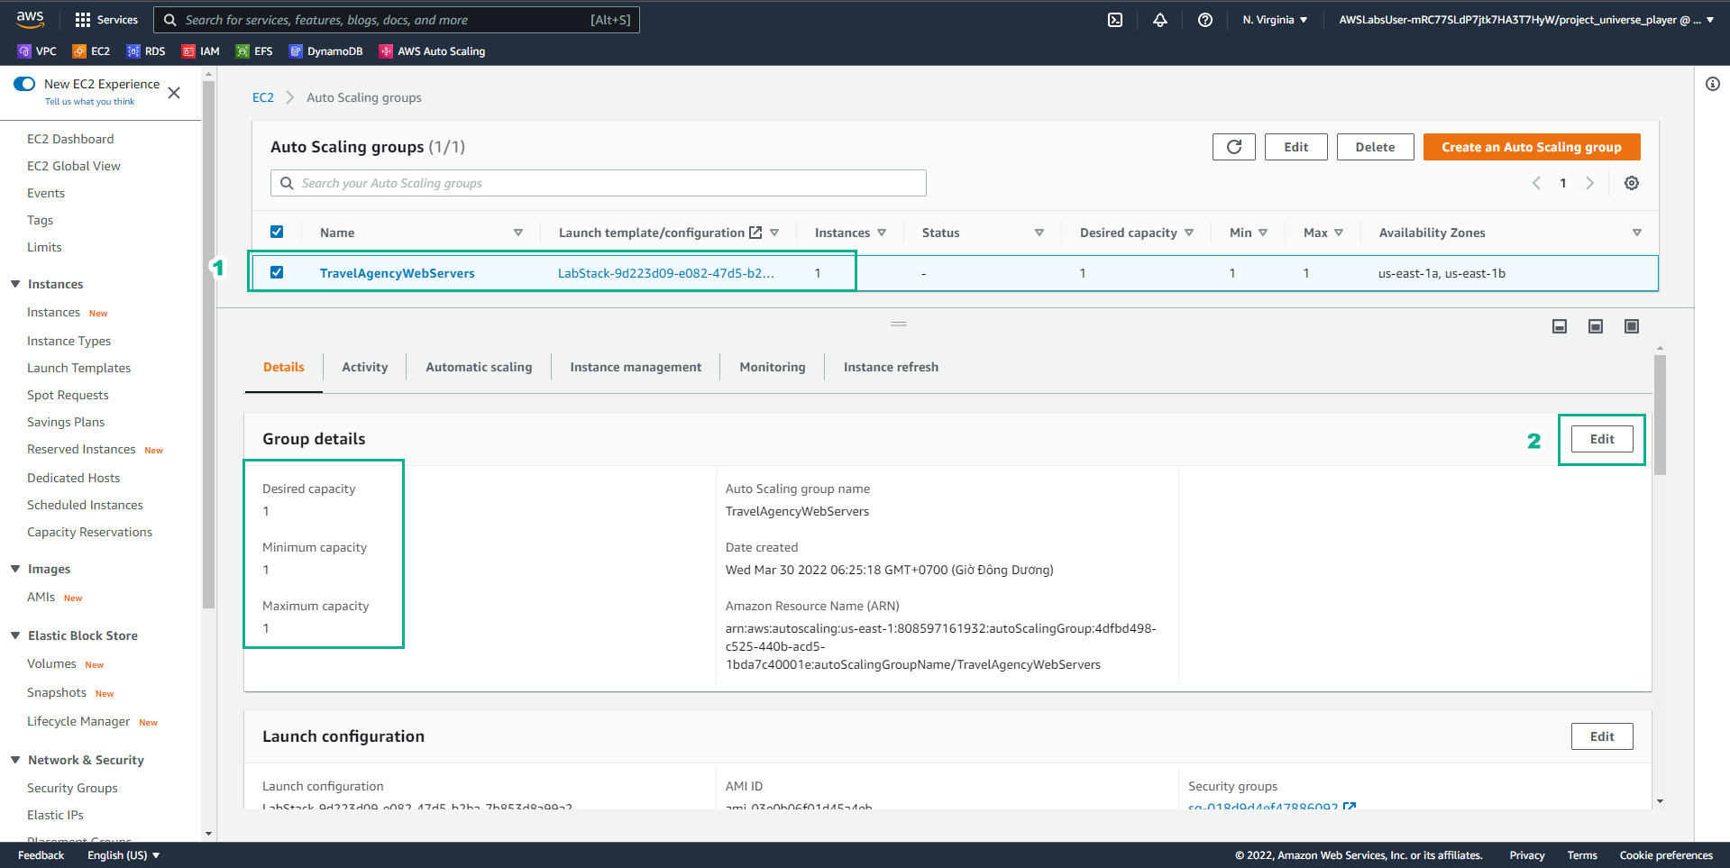Switch to the Monitoring tab
The width and height of the screenshot is (1730, 868).
(x=773, y=367)
